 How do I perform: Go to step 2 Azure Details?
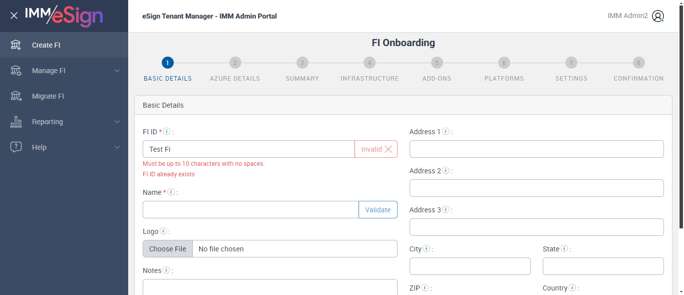click(x=235, y=63)
